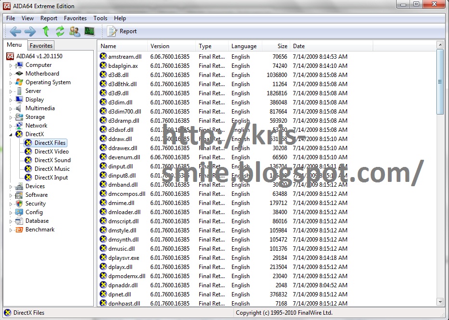449x320 pixels.
Task: Sort by the Size column header
Action: tap(276, 46)
